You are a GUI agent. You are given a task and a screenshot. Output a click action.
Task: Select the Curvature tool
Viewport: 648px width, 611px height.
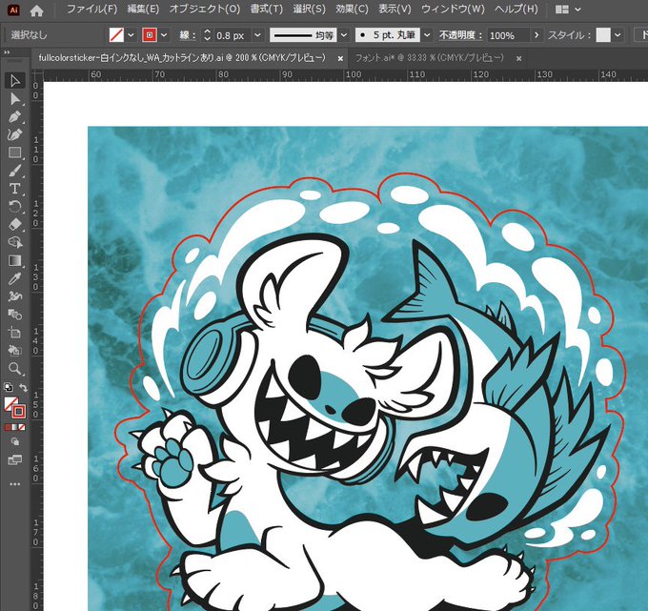(15, 134)
